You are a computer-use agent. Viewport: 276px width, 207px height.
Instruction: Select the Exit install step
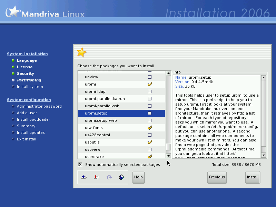tap(27, 139)
